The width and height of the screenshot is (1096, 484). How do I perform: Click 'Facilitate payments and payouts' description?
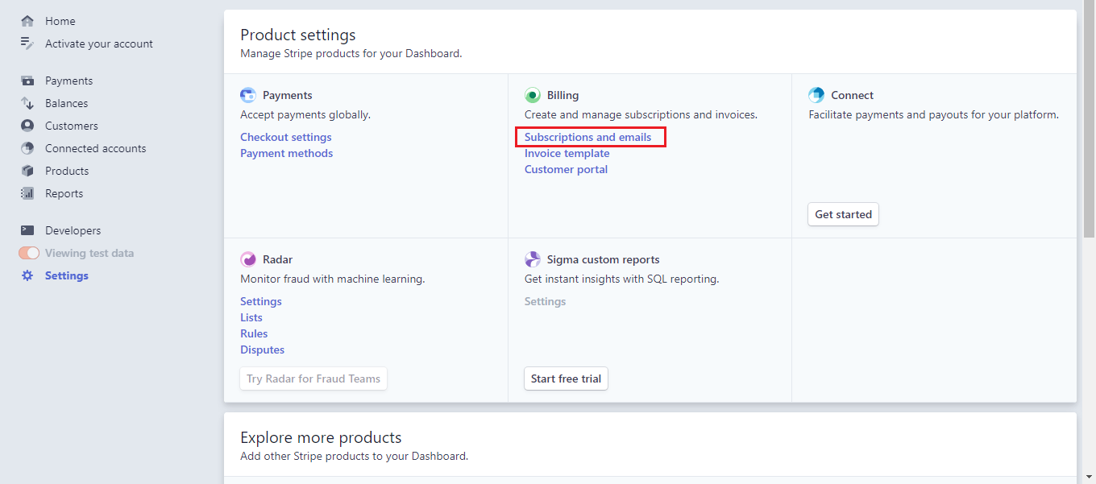933,114
